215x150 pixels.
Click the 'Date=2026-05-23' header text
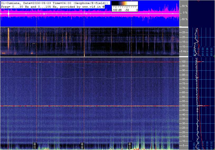[x=37, y=3]
